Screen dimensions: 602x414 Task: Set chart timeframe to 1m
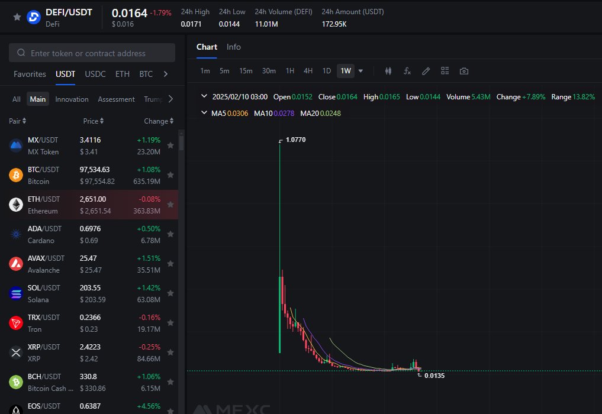click(205, 71)
